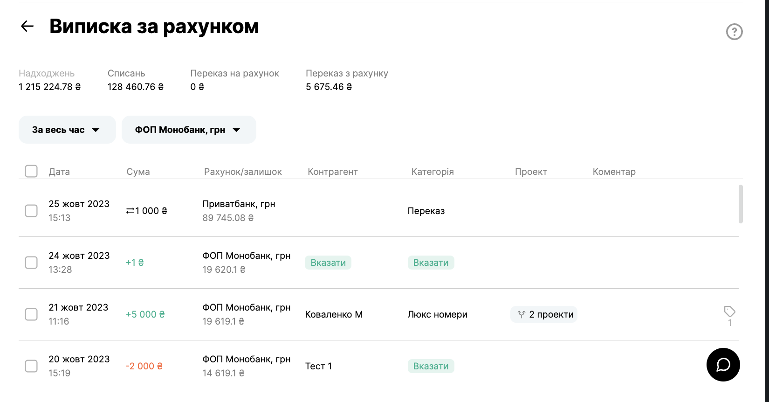This screenshot has height=402, width=769.
Task: Click the +5 000 ₴ amount
Action: pyautogui.click(x=145, y=314)
